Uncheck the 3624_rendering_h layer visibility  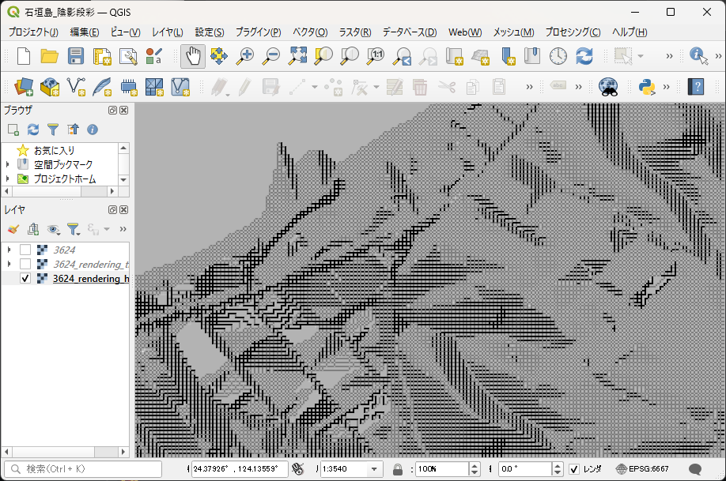pos(25,279)
